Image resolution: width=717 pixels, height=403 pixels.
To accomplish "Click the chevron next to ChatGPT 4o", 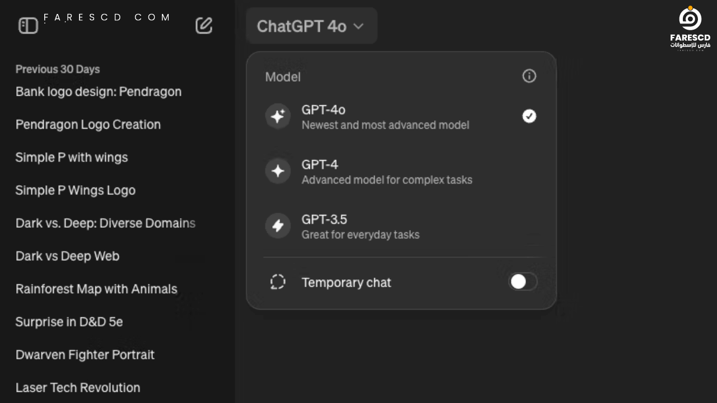I will click(358, 26).
